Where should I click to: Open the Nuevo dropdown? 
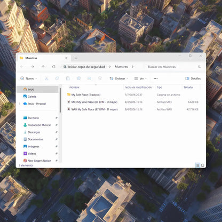(29, 78)
